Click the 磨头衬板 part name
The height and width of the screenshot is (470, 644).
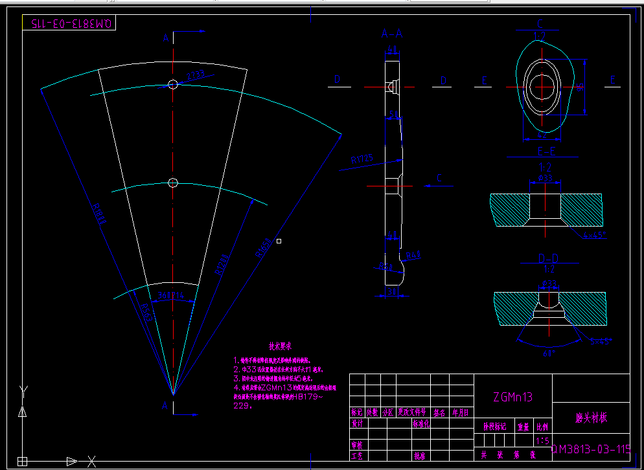[591, 418]
